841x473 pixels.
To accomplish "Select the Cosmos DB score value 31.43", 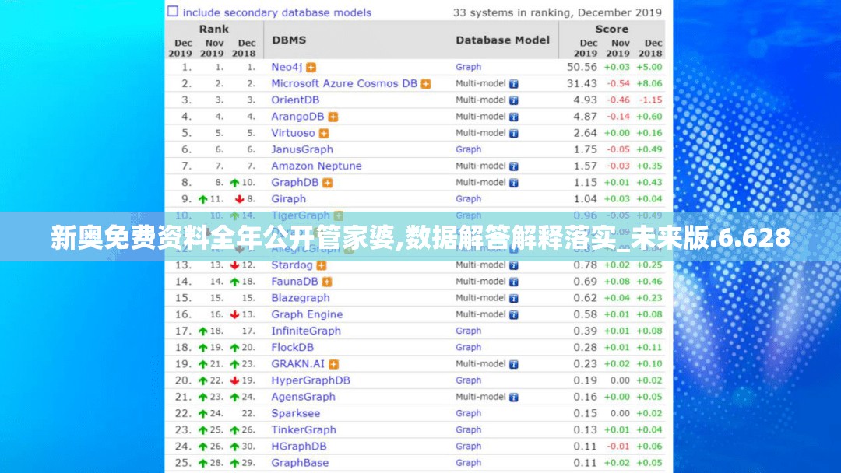I will [582, 83].
